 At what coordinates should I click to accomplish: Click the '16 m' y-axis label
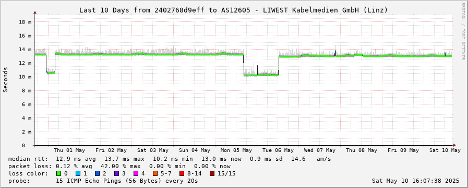pyautogui.click(x=26, y=36)
